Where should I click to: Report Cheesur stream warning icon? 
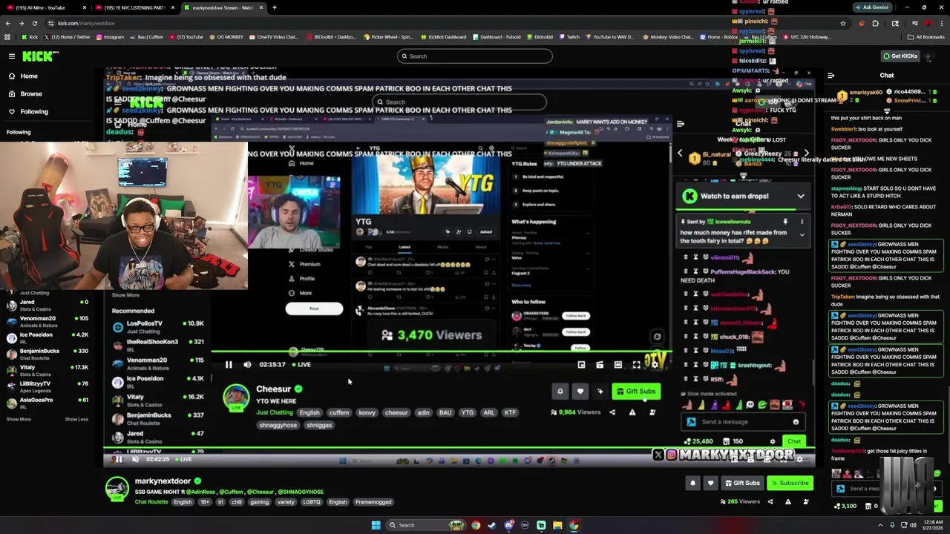pos(632,412)
